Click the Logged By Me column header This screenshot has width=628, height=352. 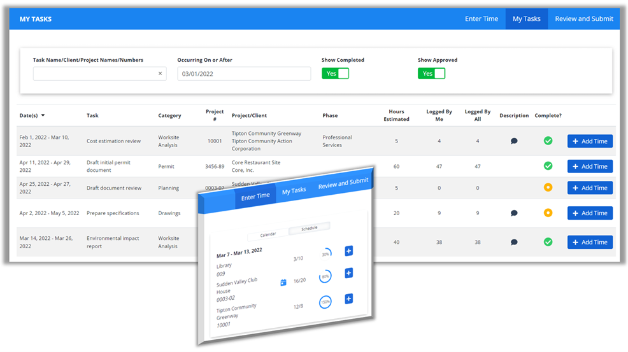439,115
